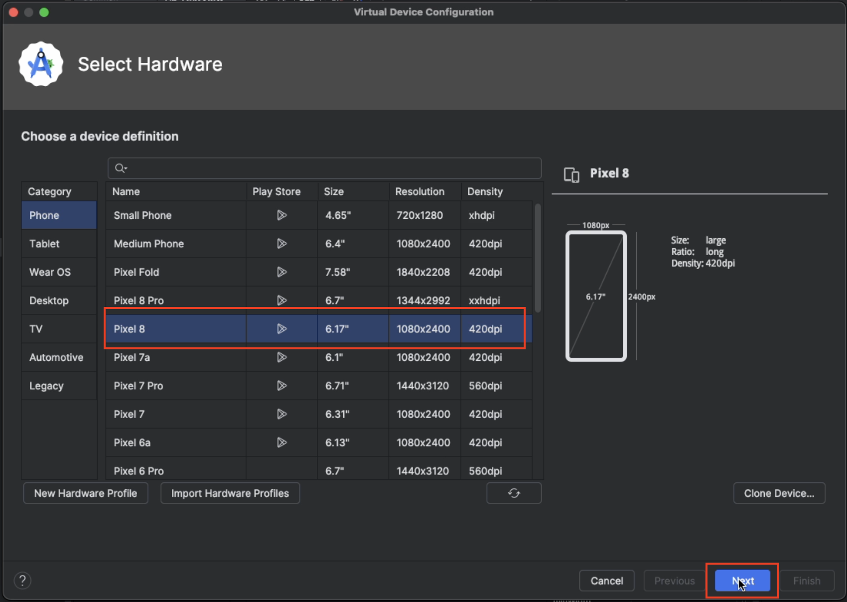
Task: Select the Automotive category
Action: point(59,357)
